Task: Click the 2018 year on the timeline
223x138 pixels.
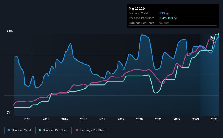Action: click(102, 119)
